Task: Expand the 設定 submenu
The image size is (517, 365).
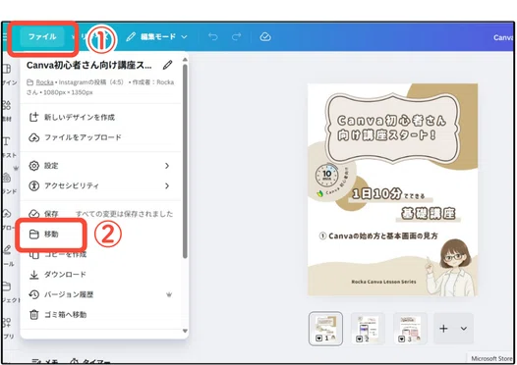Action: point(101,166)
